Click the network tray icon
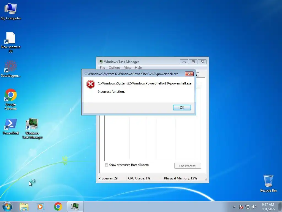The width and height of the screenshot is (282, 212). [248, 207]
